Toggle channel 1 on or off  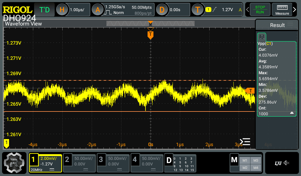pyautogui.click(x=34, y=160)
